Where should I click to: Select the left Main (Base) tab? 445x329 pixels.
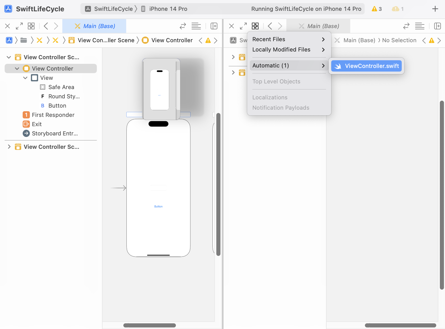coord(94,26)
